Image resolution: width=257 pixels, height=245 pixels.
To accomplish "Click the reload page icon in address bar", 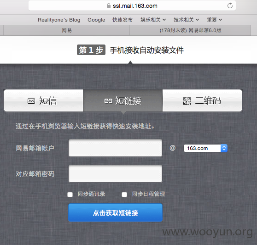I will pyautogui.click(x=230, y=6).
